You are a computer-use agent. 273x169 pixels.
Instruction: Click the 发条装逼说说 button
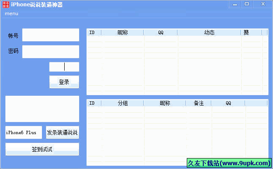pyautogui.click(x=62, y=132)
